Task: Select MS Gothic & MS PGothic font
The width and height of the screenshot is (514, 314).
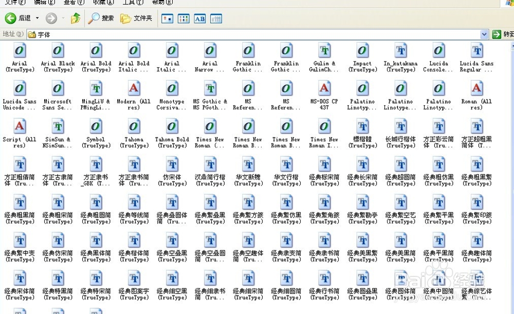Action: (210, 95)
